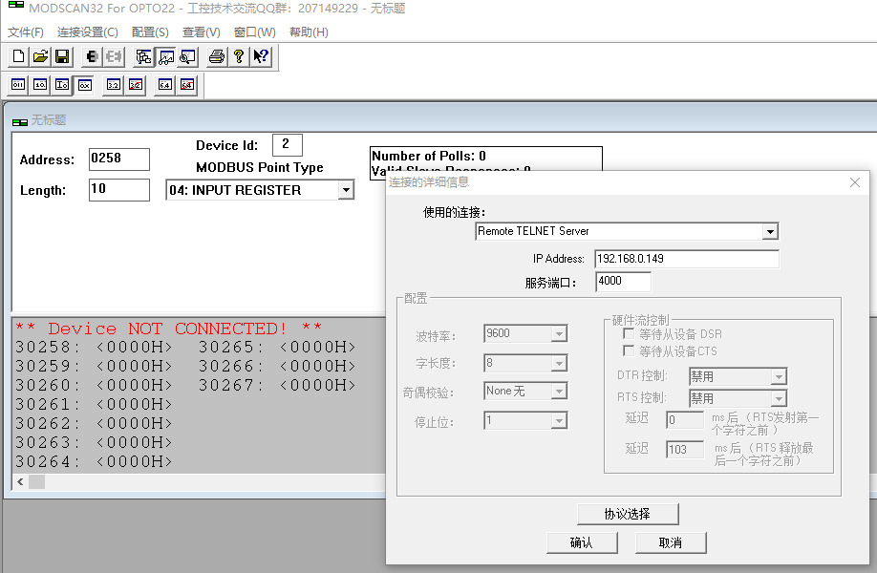Click the Connect plug icon in toolbar
The width and height of the screenshot is (877, 573).
93,57
